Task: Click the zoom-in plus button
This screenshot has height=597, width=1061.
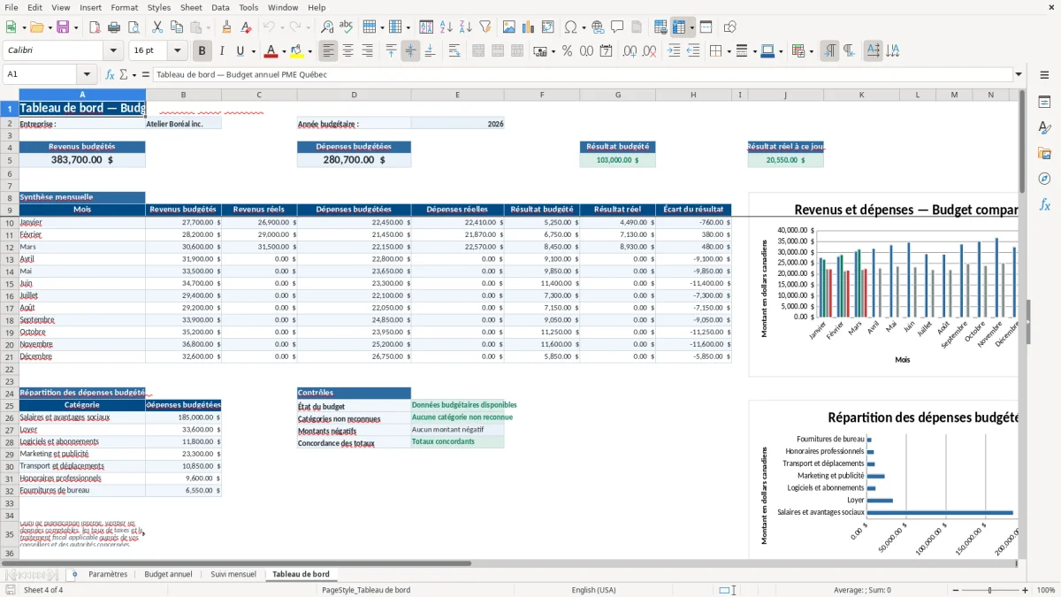Action: coord(1026,590)
